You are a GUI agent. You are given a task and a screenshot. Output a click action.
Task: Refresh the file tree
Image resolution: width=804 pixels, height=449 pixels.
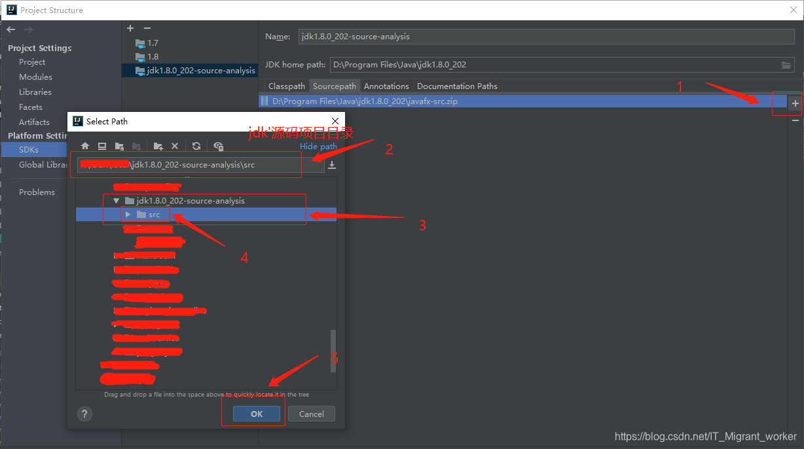[196, 147]
